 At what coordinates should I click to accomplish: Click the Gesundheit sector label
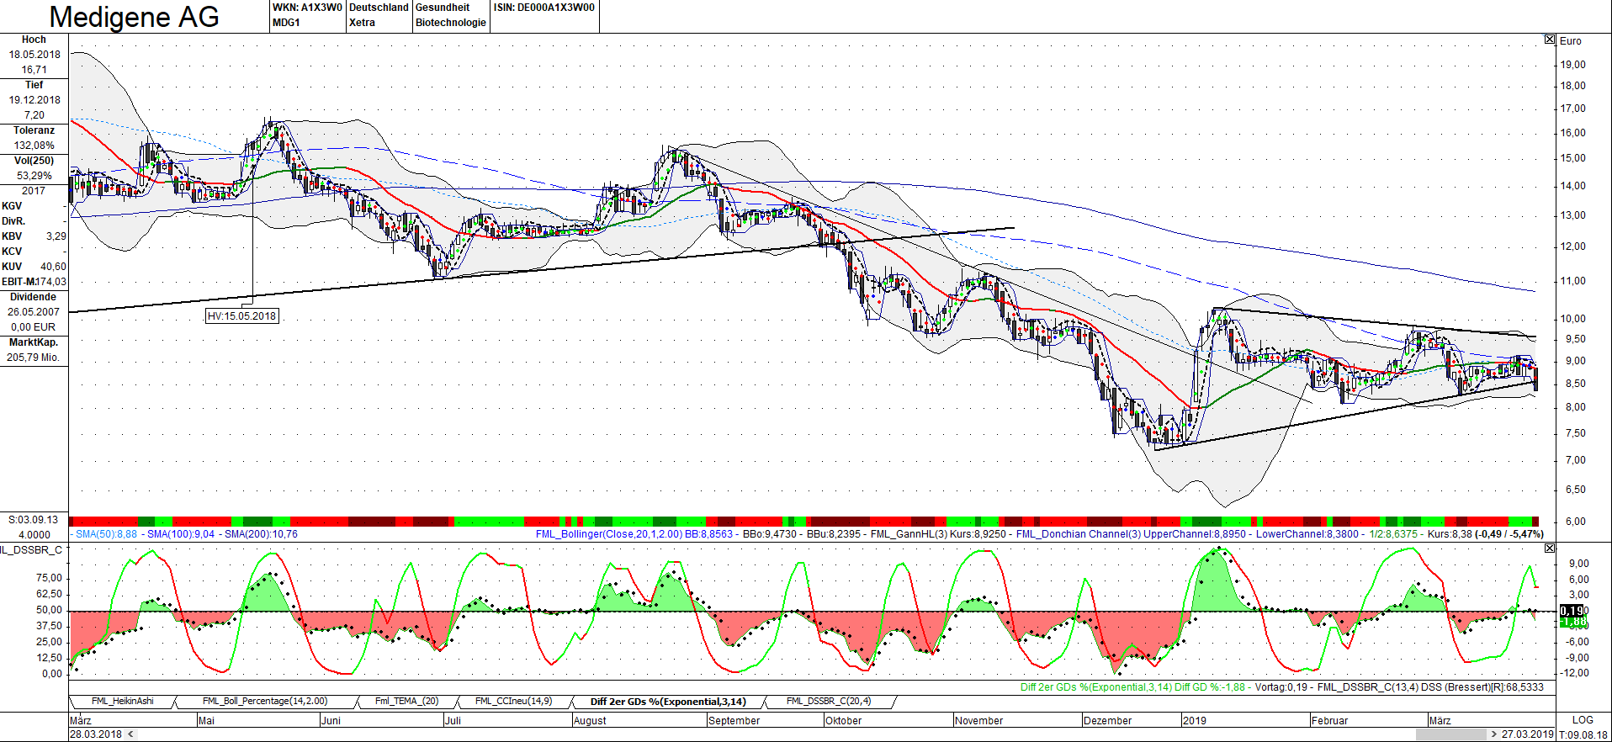443,8
